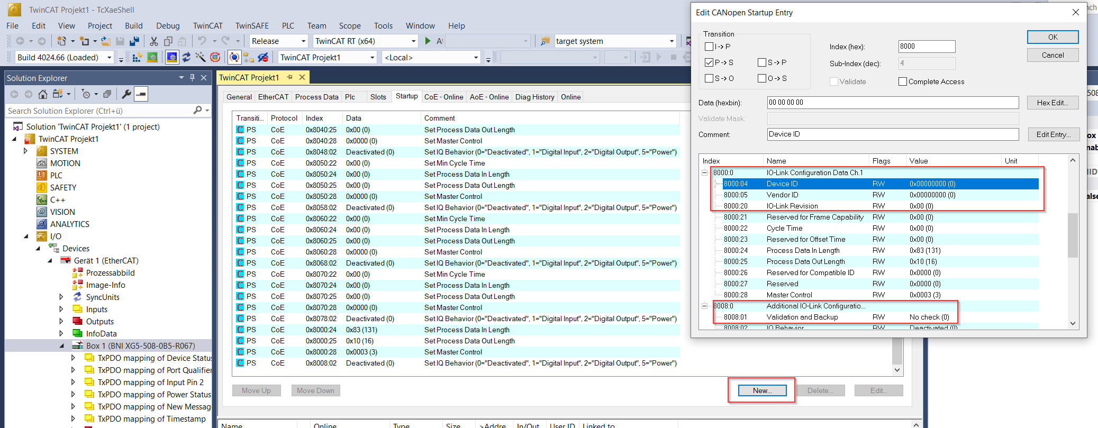Image resolution: width=1098 pixels, height=428 pixels.
Task: Enable the O -> S transition checkbox
Action: click(762, 78)
